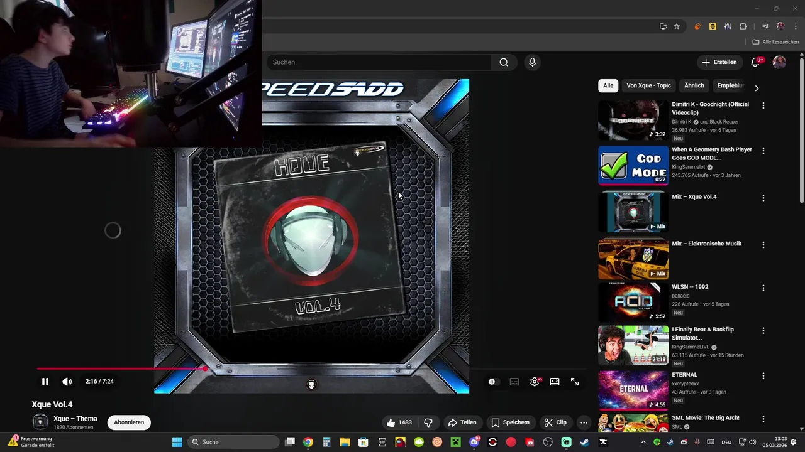The image size is (805, 452).
Task: Open Chrome media controls icon
Action: click(x=765, y=26)
